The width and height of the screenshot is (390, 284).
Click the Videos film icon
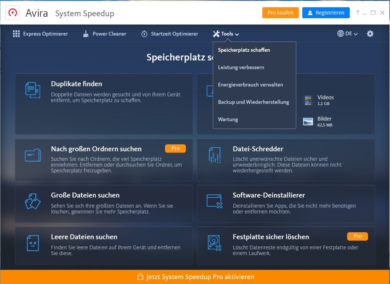pyautogui.click(x=308, y=100)
